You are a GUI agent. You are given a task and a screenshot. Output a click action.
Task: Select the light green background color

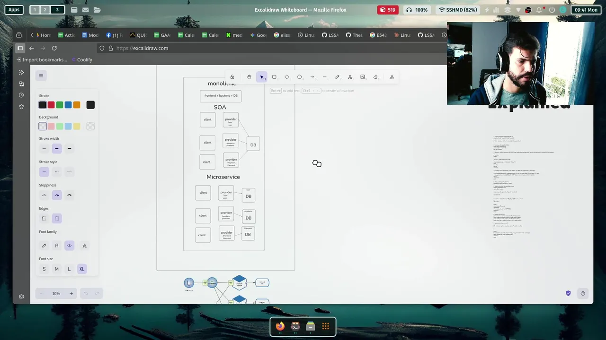pyautogui.click(x=60, y=126)
